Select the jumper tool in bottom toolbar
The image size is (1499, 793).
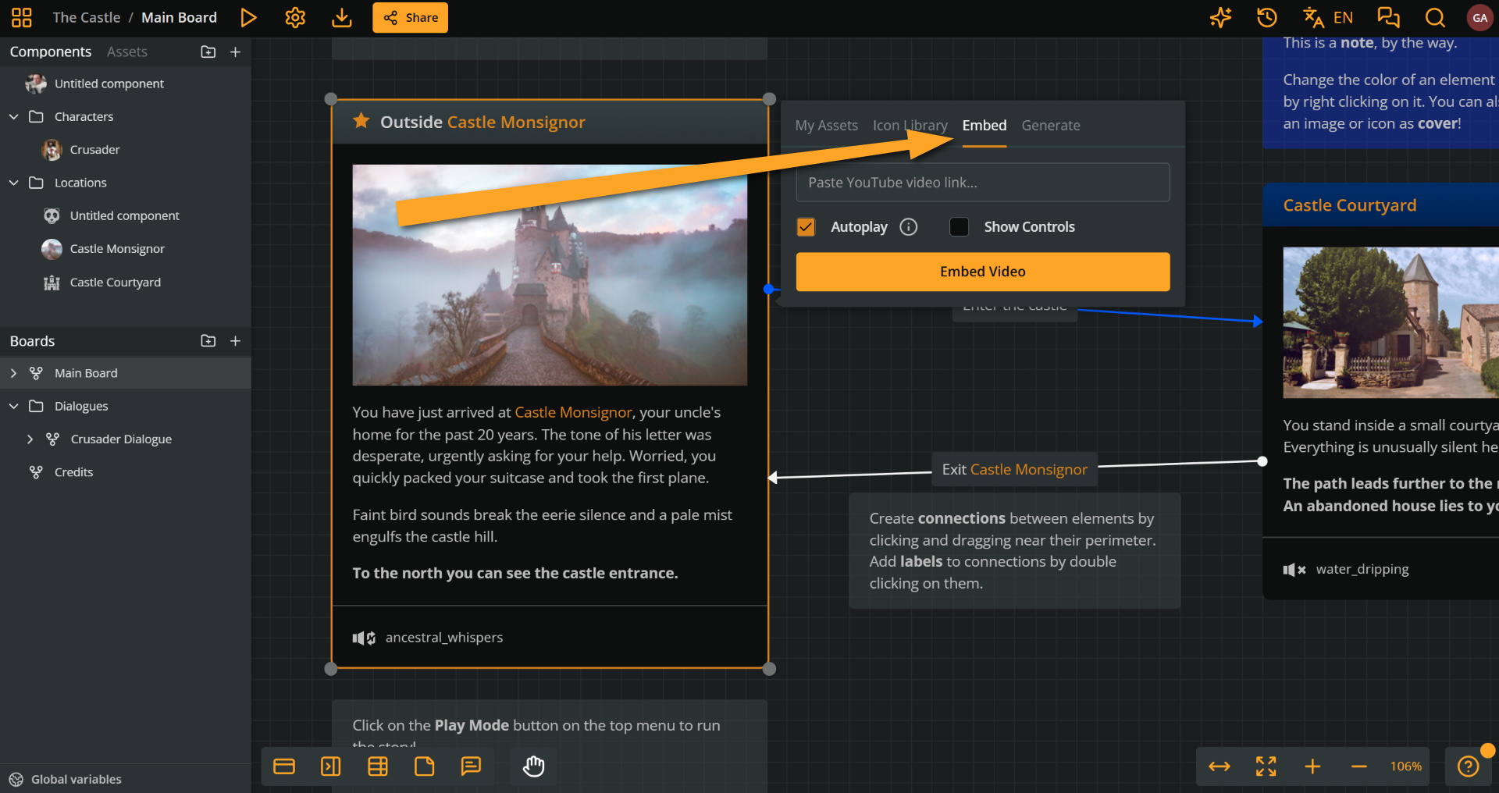click(x=331, y=766)
